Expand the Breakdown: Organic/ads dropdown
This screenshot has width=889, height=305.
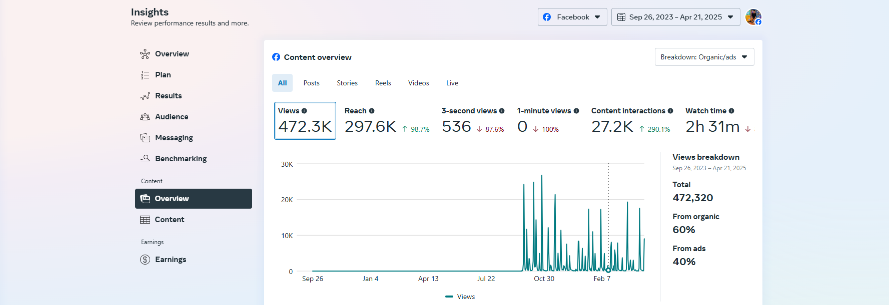click(704, 57)
